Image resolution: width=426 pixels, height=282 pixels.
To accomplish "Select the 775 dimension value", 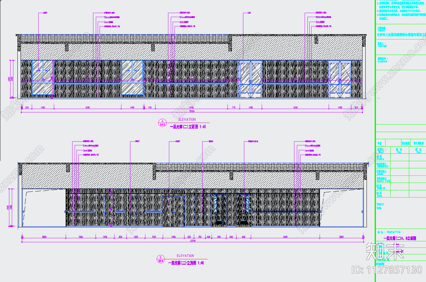I will (234, 107).
